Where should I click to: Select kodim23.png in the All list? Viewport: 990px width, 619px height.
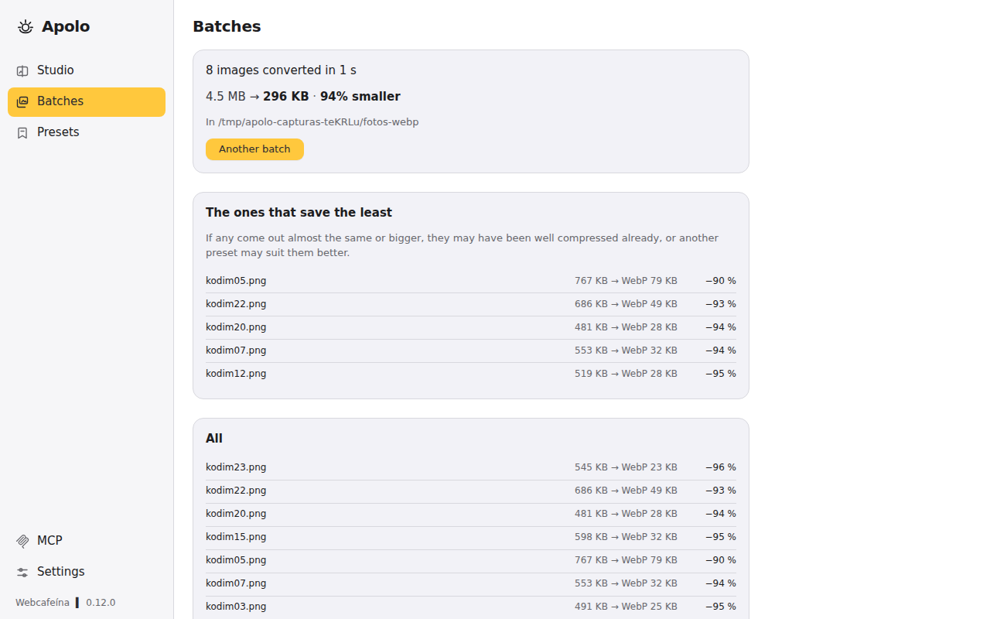pyautogui.click(x=471, y=467)
